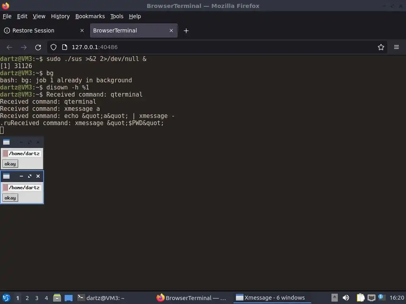Click the network connection tray icon
The image size is (406, 304).
click(x=371, y=298)
